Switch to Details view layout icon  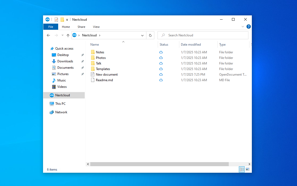[x=242, y=169]
